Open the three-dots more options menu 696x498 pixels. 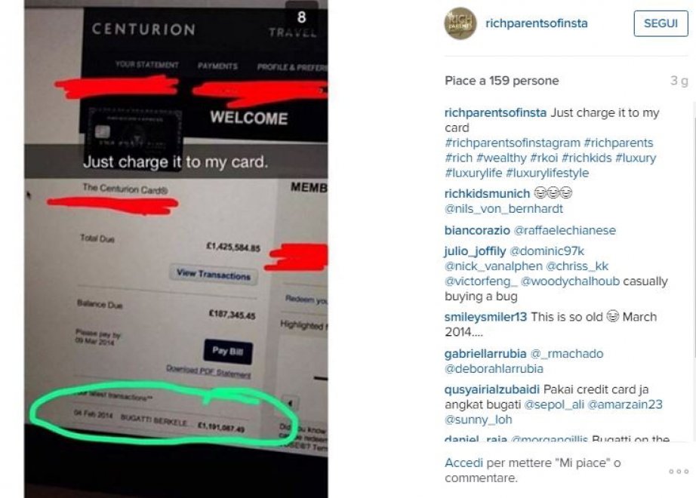tap(679, 472)
